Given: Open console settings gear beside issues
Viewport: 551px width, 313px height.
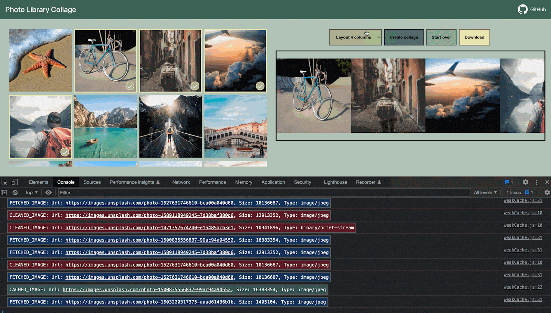Looking at the screenshot, I should pyautogui.click(x=547, y=193).
